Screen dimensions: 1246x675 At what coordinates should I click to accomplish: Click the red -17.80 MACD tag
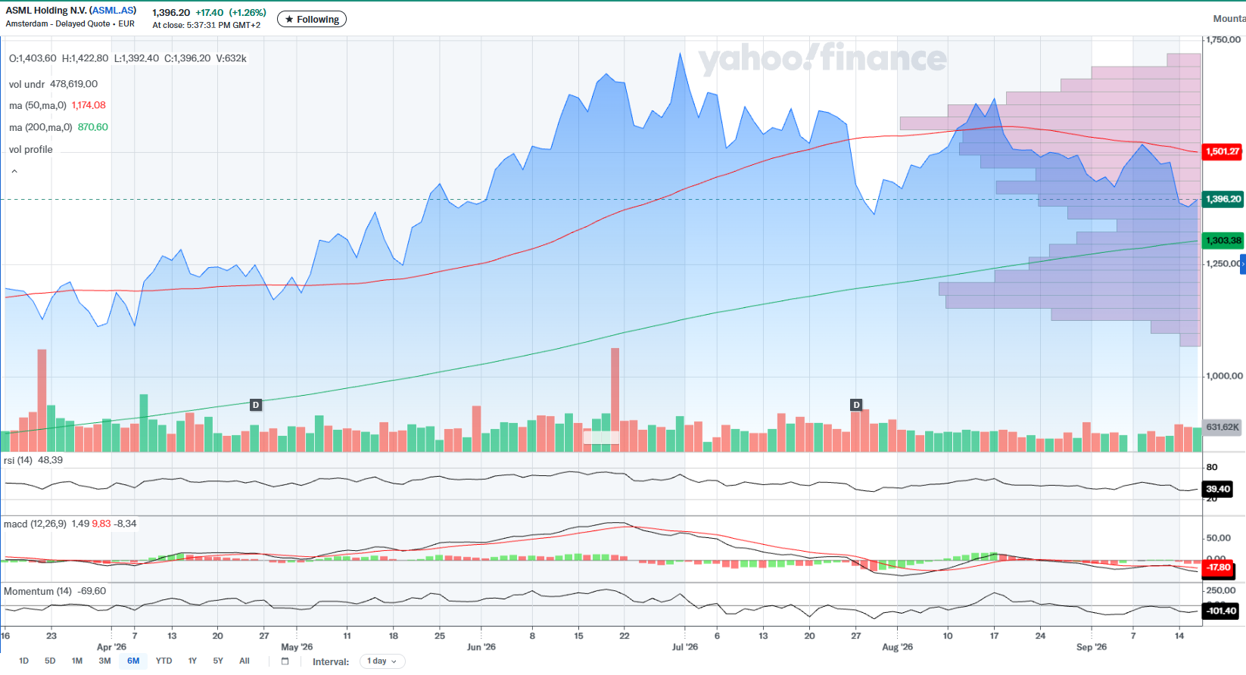tap(1218, 568)
